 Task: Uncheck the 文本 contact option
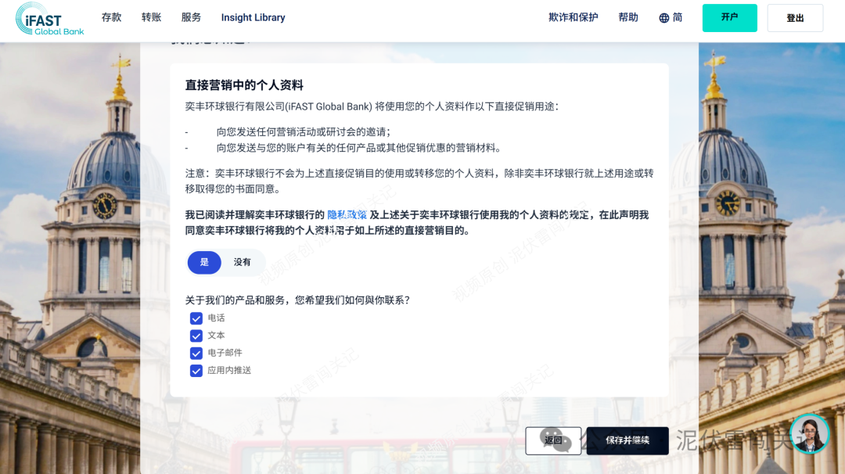[x=196, y=336]
